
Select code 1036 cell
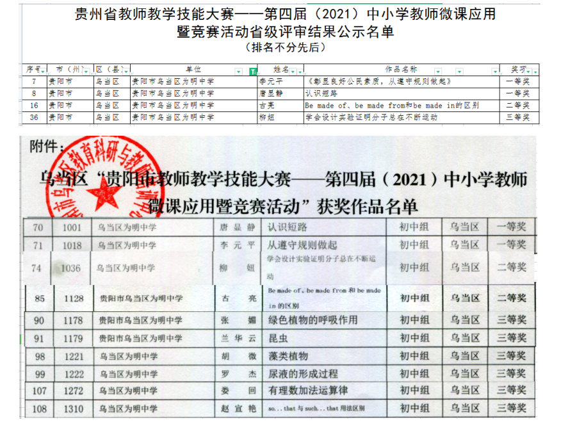click(x=70, y=268)
